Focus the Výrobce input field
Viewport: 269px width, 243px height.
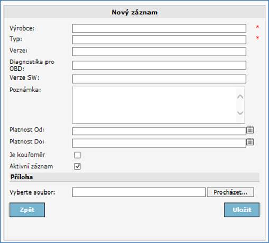(159, 28)
